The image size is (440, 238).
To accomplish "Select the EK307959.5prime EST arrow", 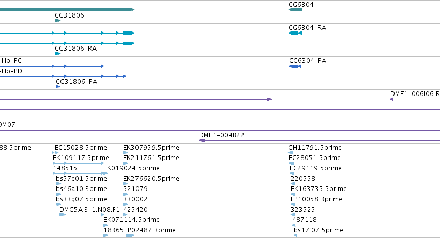I will point(126,153).
